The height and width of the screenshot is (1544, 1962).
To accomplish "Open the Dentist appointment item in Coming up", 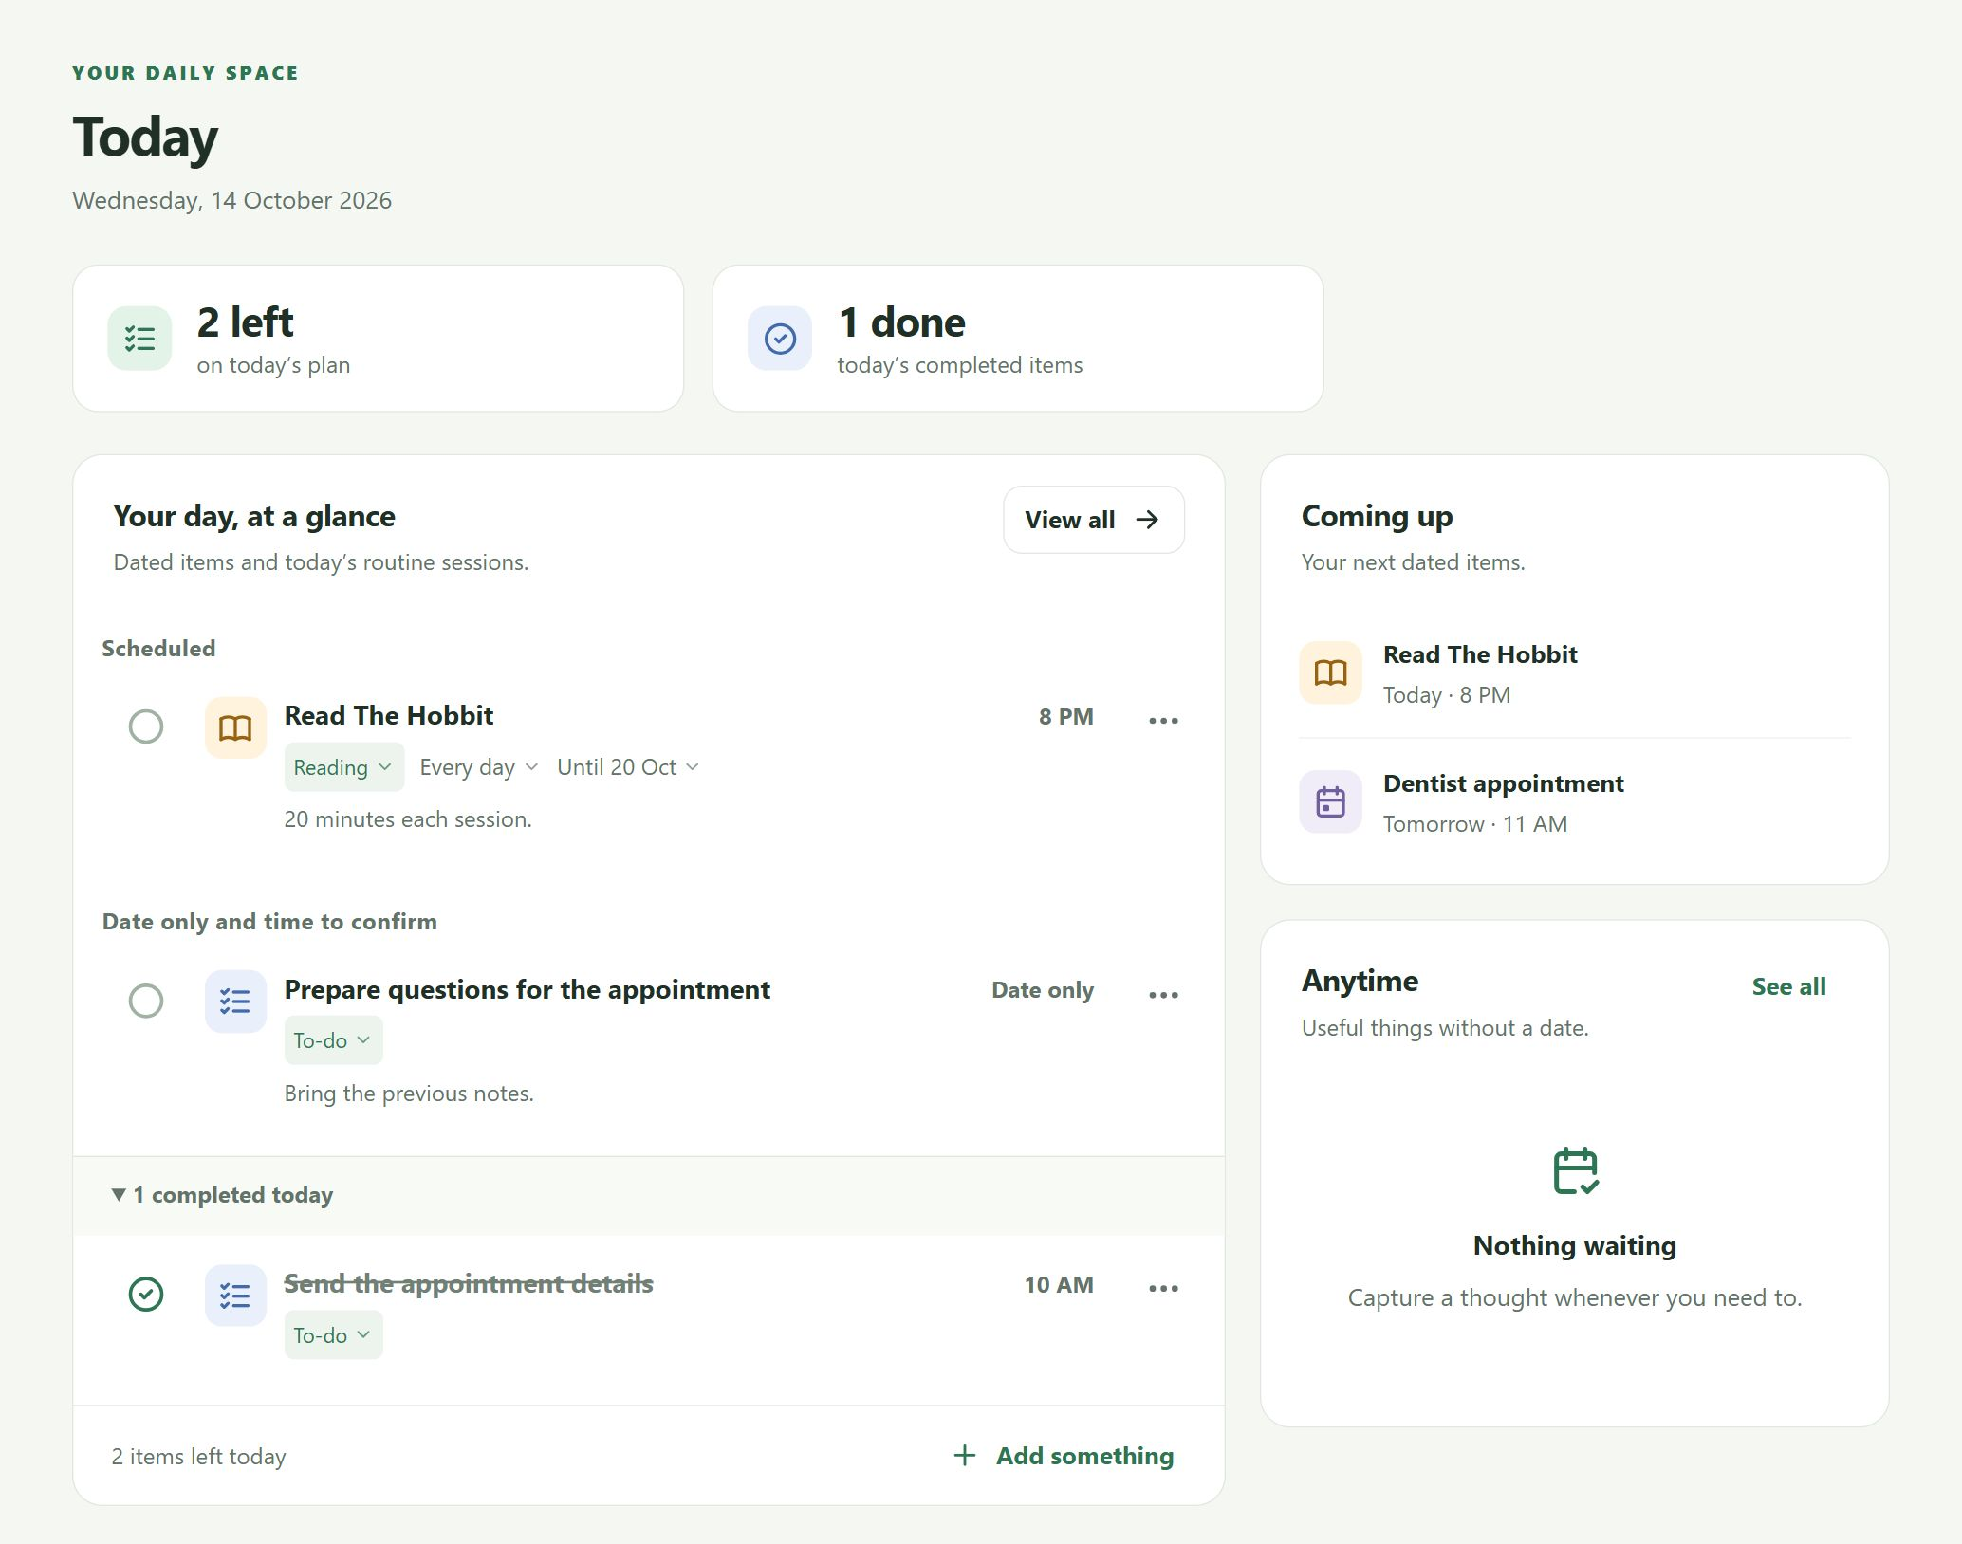I will 1574,802.
